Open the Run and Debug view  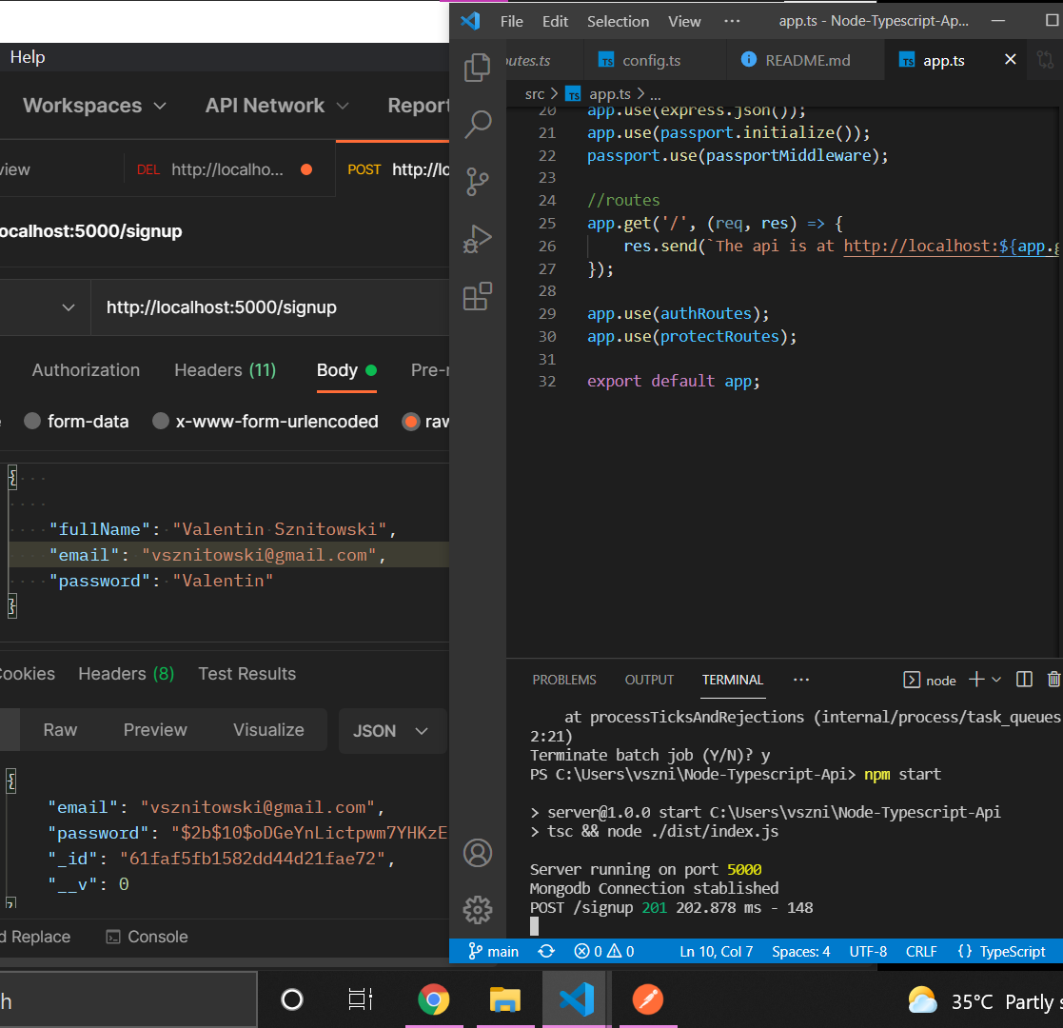coord(477,239)
